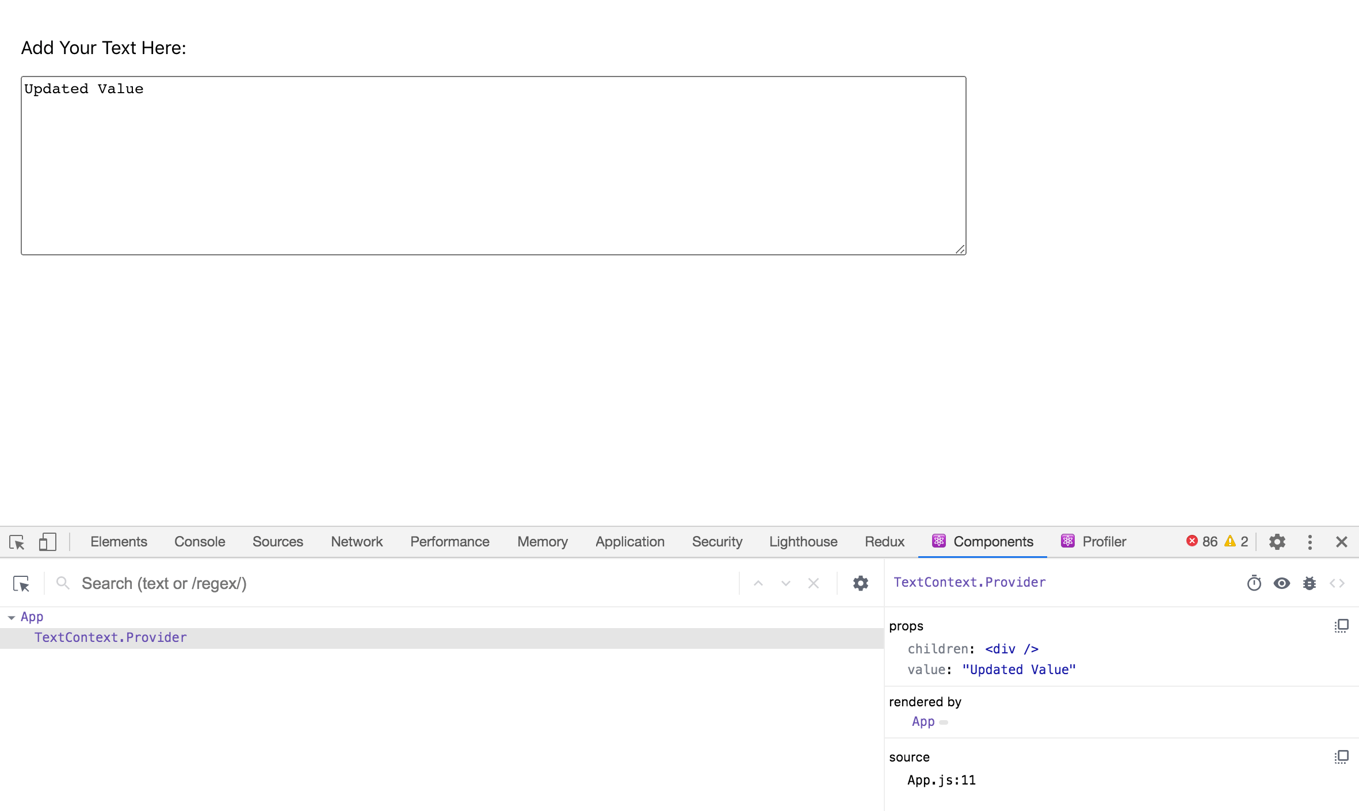Open the Console tab
Screen dimensions: 1359x811
point(200,542)
